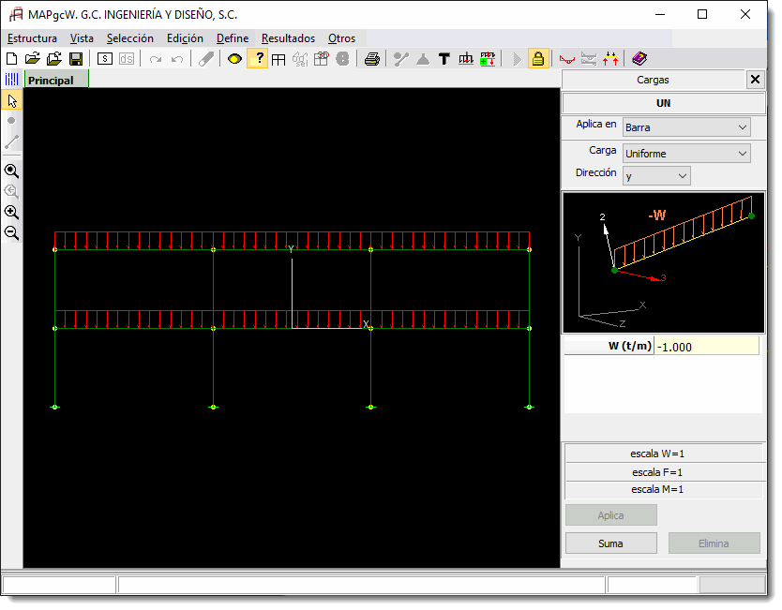This screenshot has width=782, height=610.
Task: Click the highlighted question mark icon
Action: coord(257,58)
